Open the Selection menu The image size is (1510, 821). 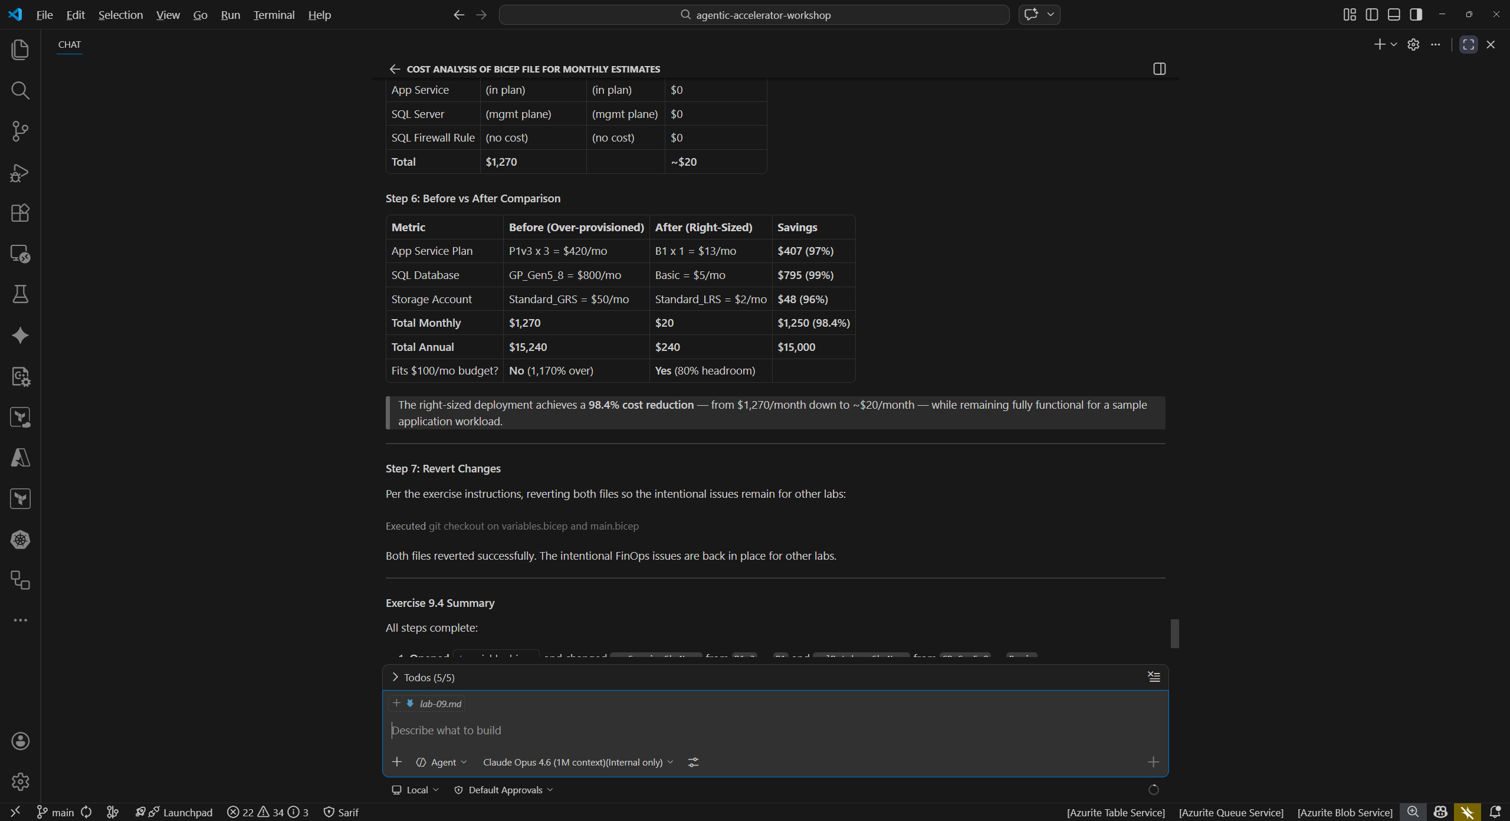click(x=120, y=15)
